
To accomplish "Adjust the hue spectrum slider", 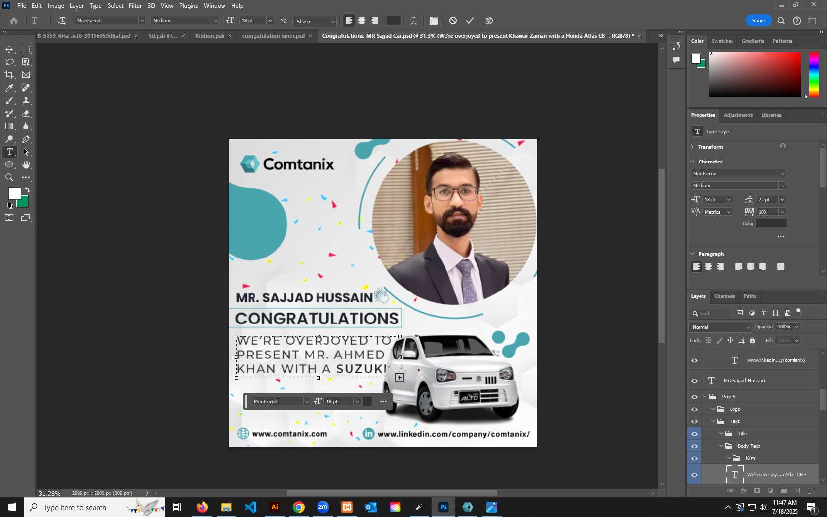I will pos(814,74).
